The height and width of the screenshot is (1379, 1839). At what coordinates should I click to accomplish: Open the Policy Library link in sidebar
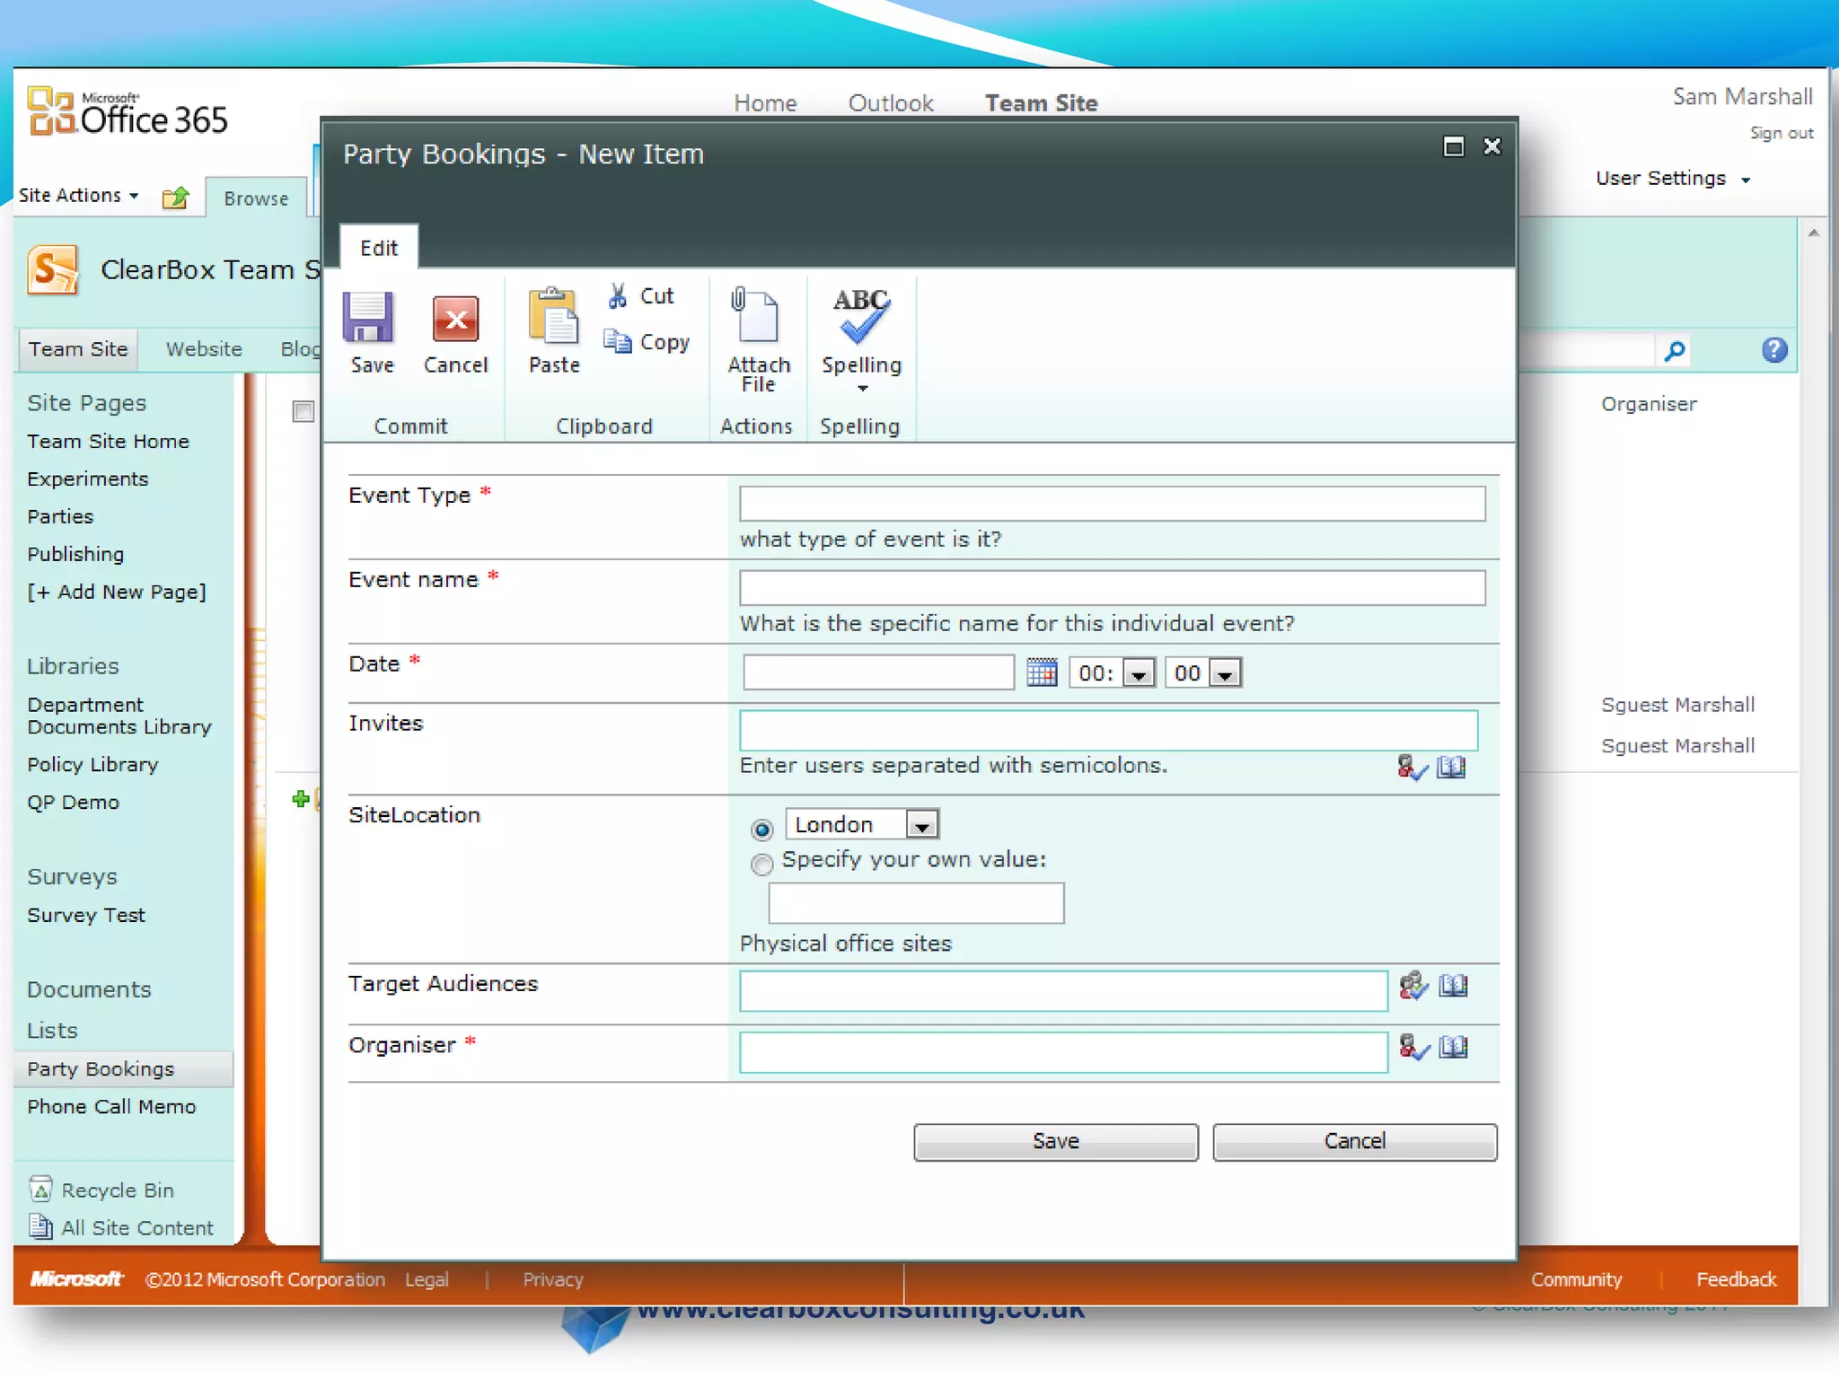pos(92,764)
